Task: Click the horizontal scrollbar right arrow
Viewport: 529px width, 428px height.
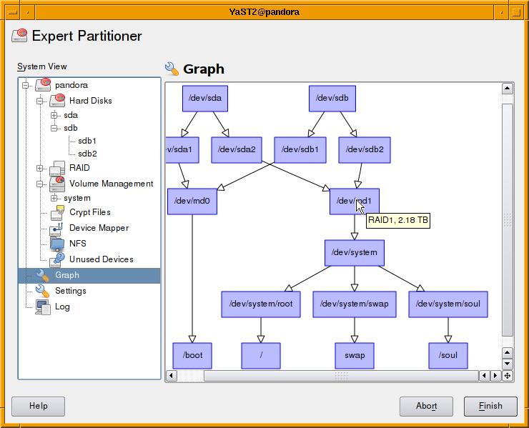Action: pos(495,376)
